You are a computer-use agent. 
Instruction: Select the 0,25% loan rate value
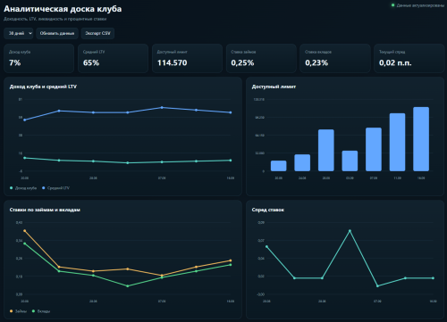[x=242, y=62]
